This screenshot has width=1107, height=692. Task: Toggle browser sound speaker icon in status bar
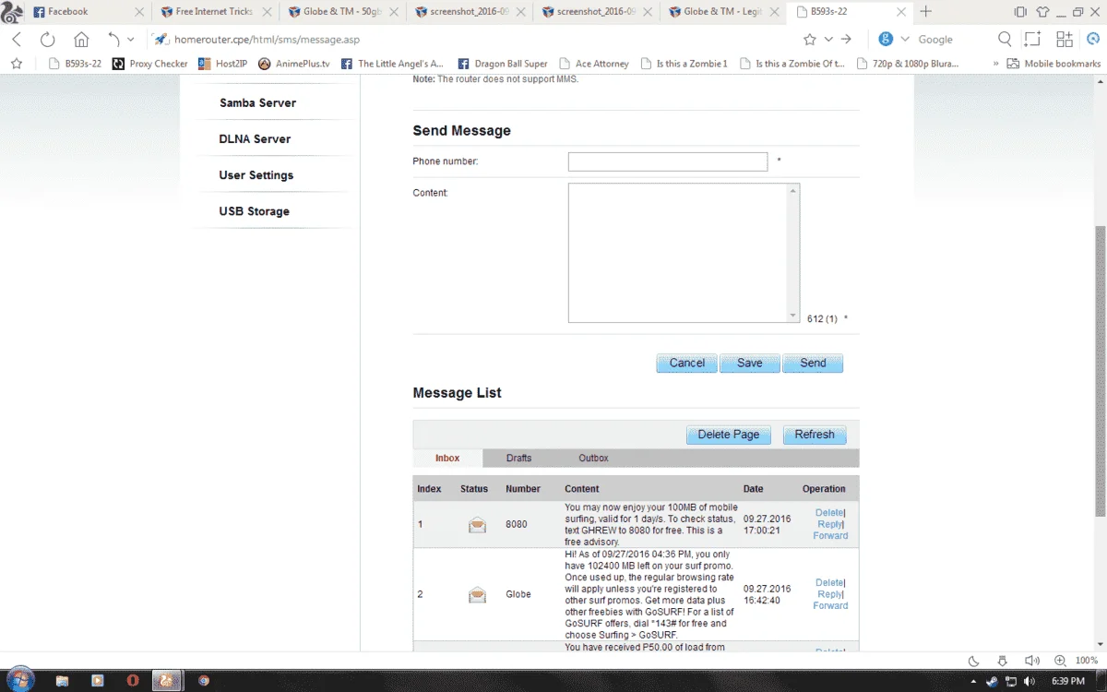(x=1030, y=660)
